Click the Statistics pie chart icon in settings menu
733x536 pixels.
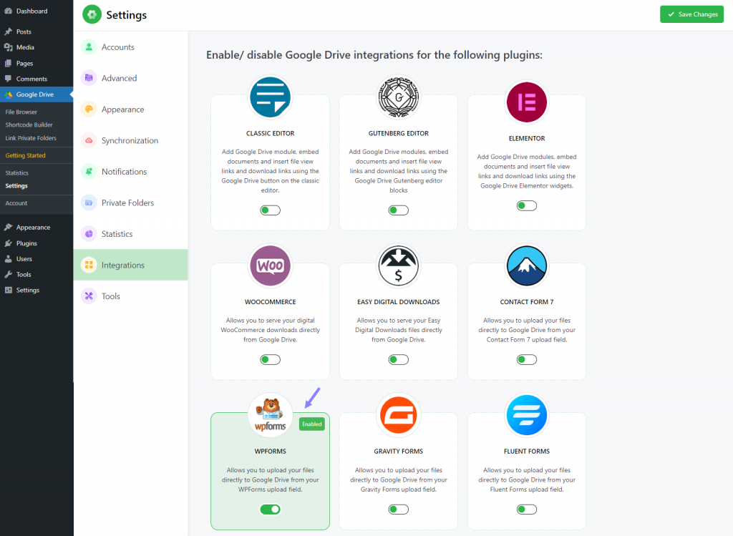click(x=89, y=234)
